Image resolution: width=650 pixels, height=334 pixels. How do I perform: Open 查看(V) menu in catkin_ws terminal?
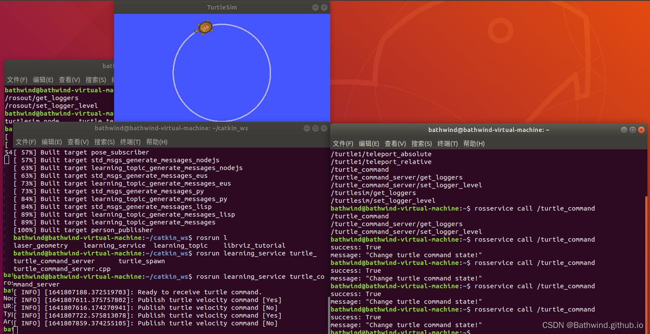tap(78, 142)
